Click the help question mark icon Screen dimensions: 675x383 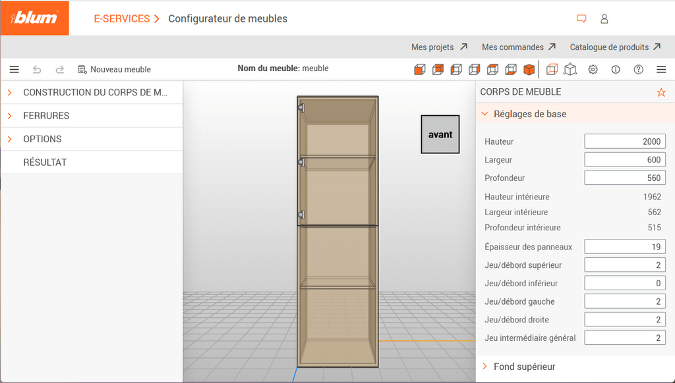(638, 70)
